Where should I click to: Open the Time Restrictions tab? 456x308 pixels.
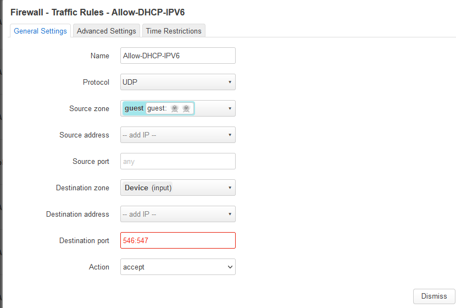pos(174,31)
